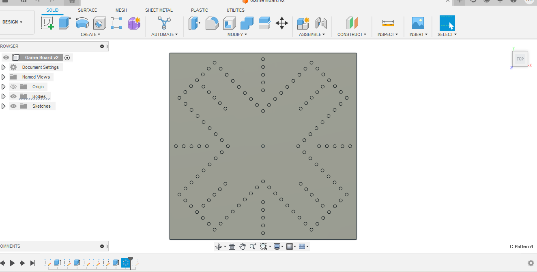Viewport: 537px width, 272px height.
Task: Click the Create Form purple icon
Action: click(134, 23)
